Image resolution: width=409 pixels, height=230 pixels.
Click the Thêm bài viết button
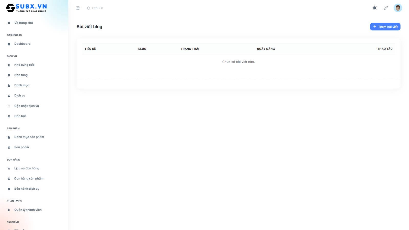click(385, 27)
